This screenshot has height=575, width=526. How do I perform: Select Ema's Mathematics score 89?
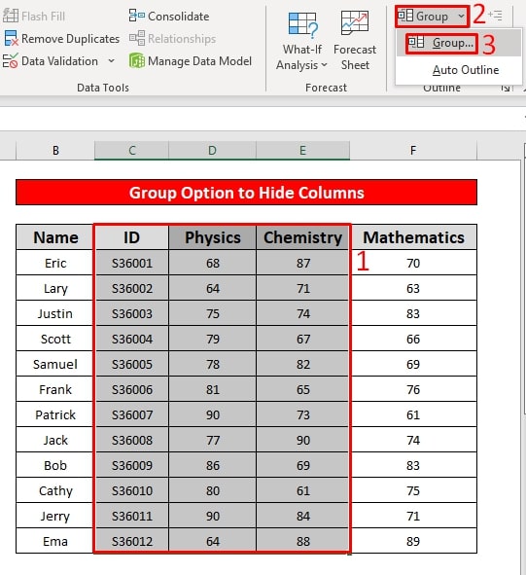coord(413,541)
